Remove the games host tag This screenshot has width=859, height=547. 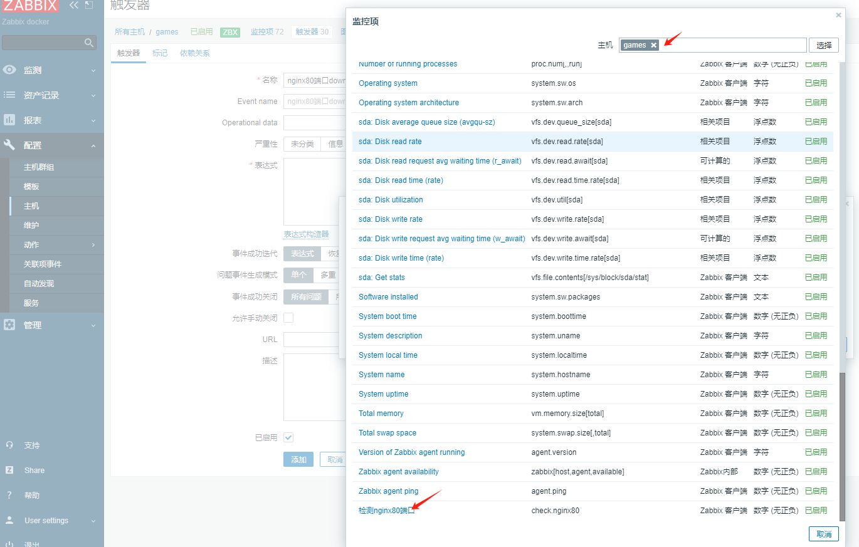653,45
